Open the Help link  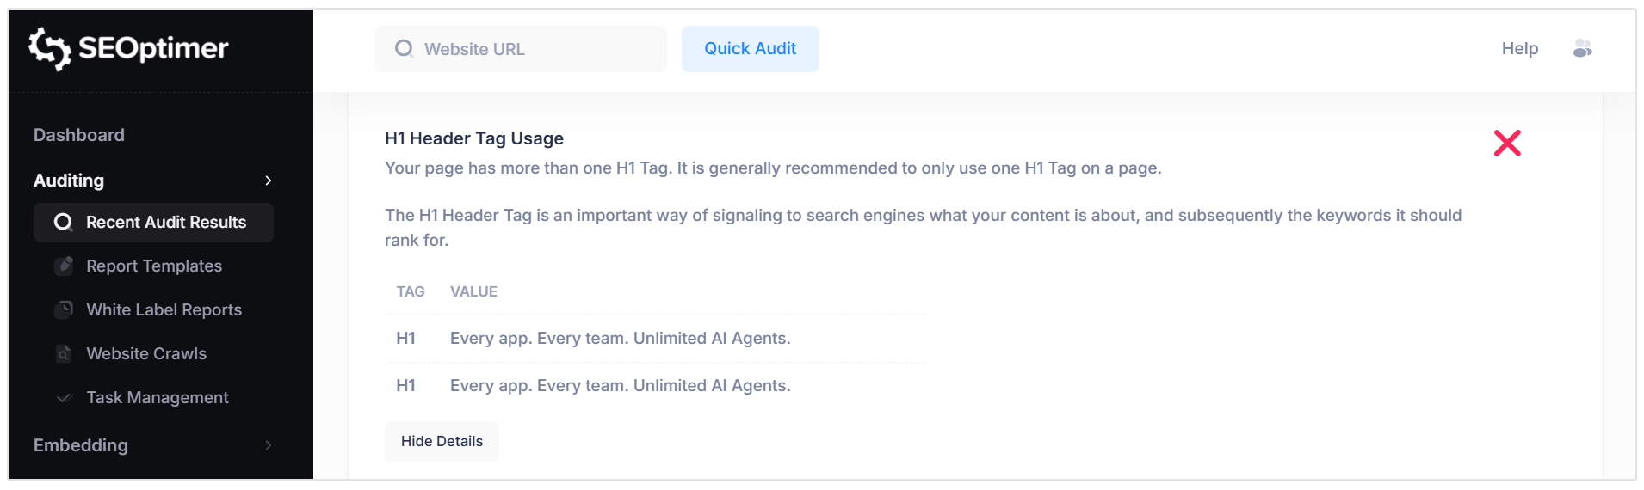[x=1519, y=49]
